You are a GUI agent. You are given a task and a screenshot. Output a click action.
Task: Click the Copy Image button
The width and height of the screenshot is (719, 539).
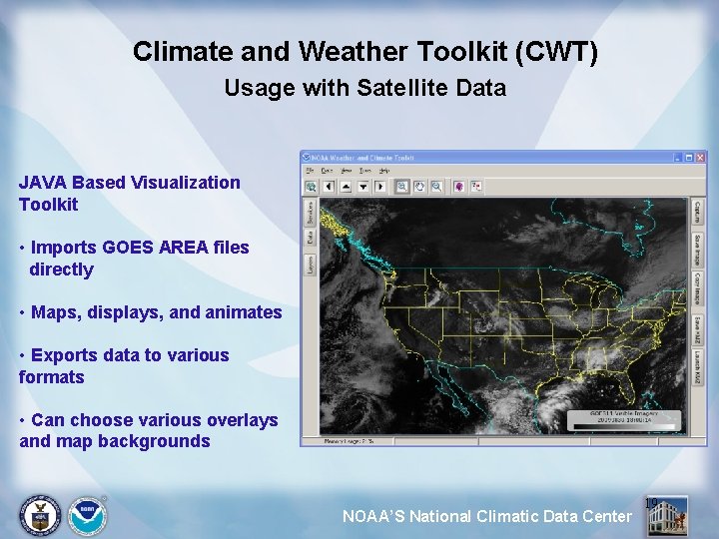tap(697, 288)
